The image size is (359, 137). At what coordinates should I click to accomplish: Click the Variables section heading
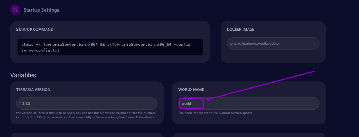point(23,75)
